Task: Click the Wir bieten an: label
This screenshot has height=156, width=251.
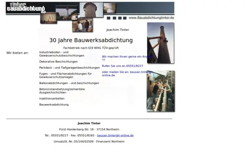Action: click(18, 53)
